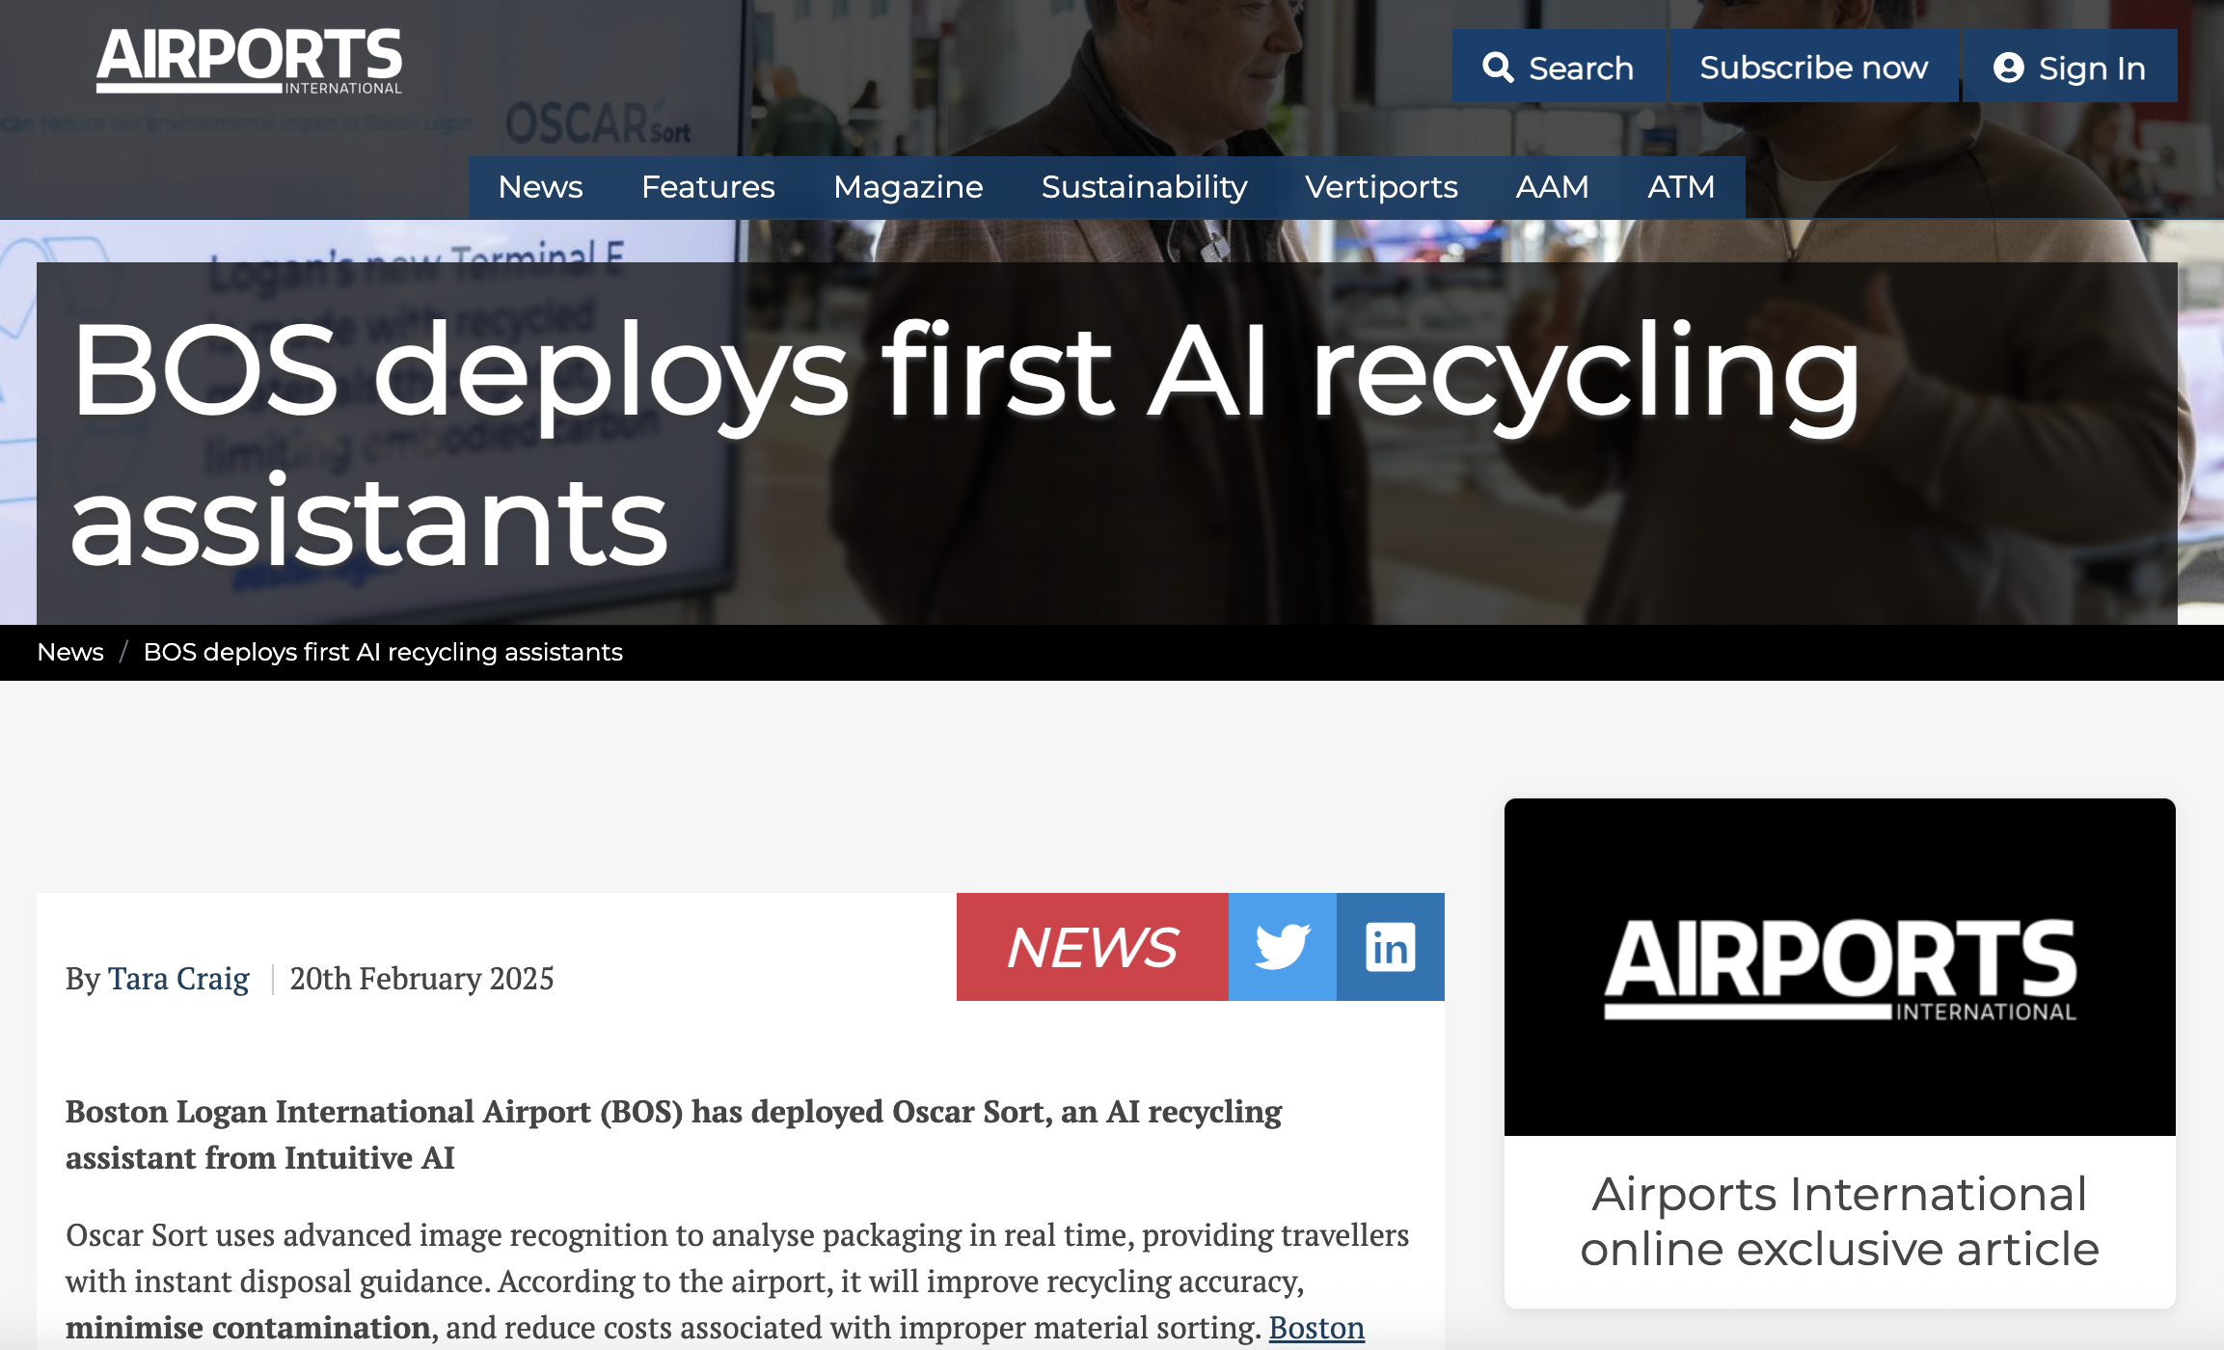
Task: Open the ATM menu item
Action: 1681,187
